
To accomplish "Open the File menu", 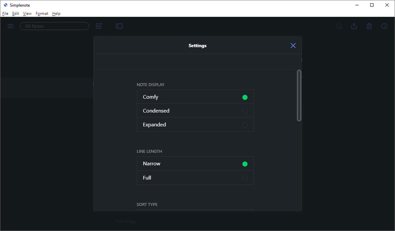I will click(5, 14).
